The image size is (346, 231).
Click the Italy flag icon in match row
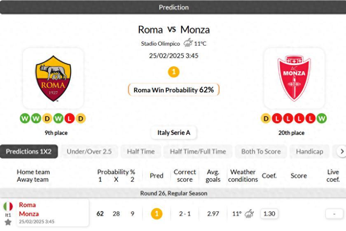coord(8,206)
